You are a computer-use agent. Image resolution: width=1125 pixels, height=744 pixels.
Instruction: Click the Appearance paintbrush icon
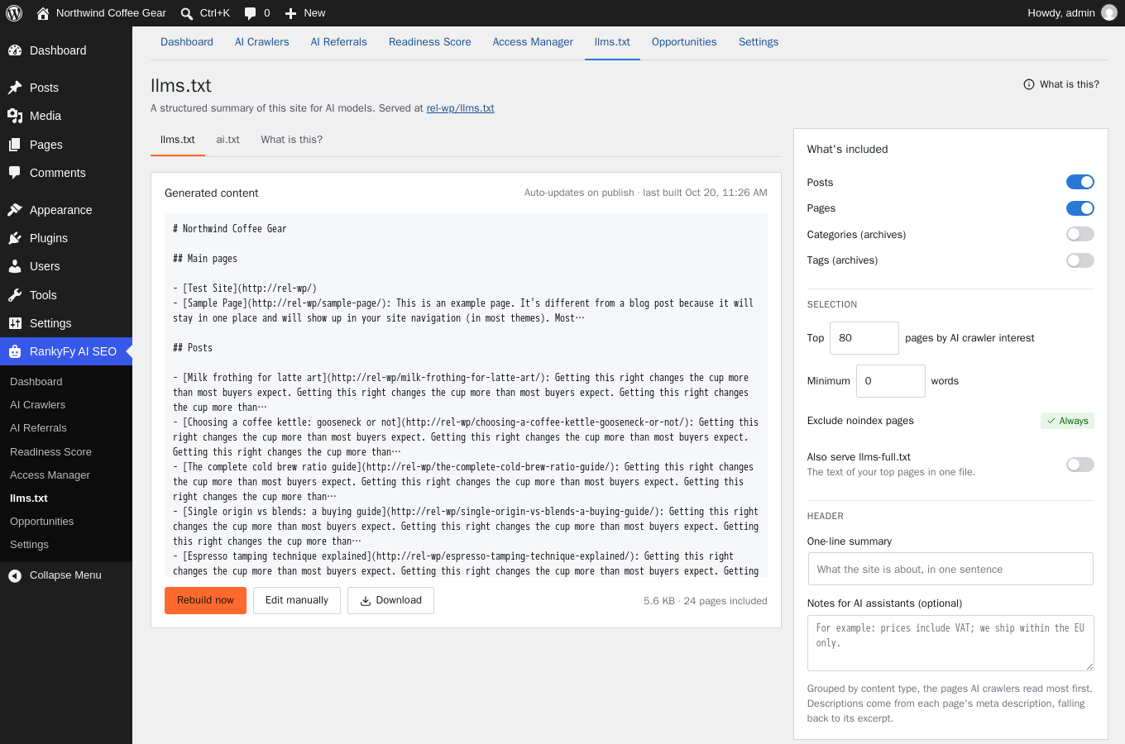[15, 210]
